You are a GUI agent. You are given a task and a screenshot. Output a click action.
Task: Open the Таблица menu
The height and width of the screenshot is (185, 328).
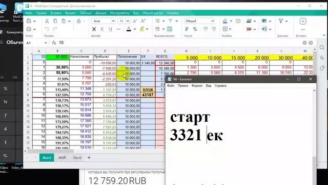(x=86, y=13)
